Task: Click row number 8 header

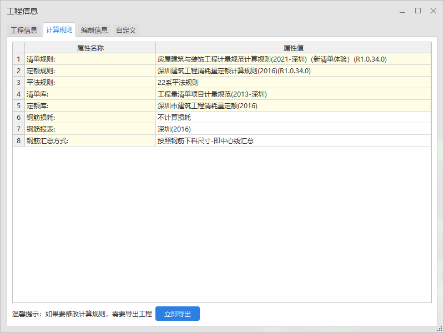Action: tap(19, 140)
